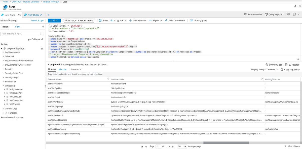The image size is (302, 149).
Task: Collapse the left sidebar with double chevron
Action: coord(43,27)
